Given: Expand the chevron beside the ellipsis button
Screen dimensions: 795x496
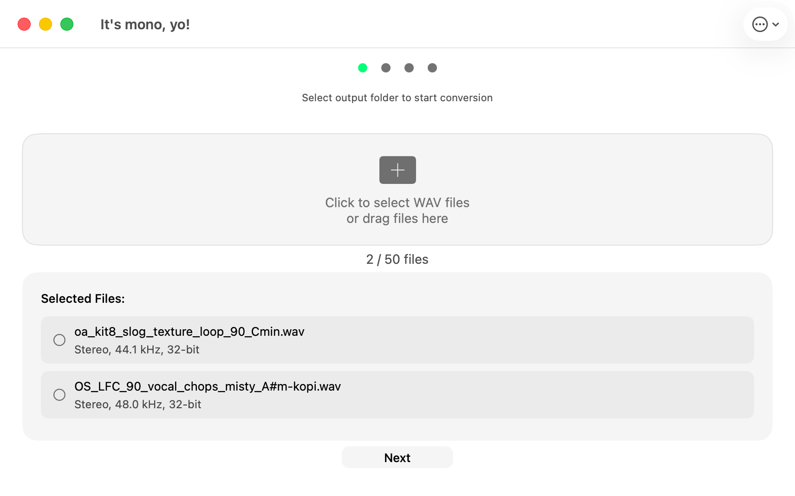Looking at the screenshot, I should pyautogui.click(x=775, y=25).
